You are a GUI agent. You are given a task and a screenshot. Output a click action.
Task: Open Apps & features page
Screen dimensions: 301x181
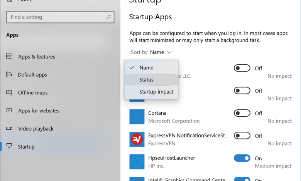tap(37, 57)
